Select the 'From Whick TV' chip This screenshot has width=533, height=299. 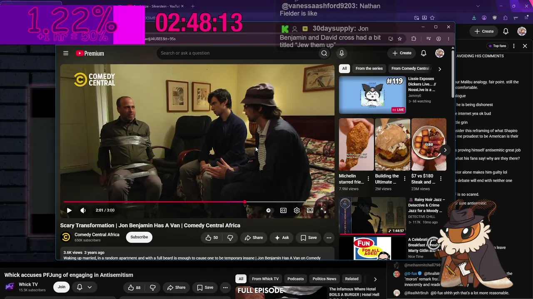(x=265, y=279)
